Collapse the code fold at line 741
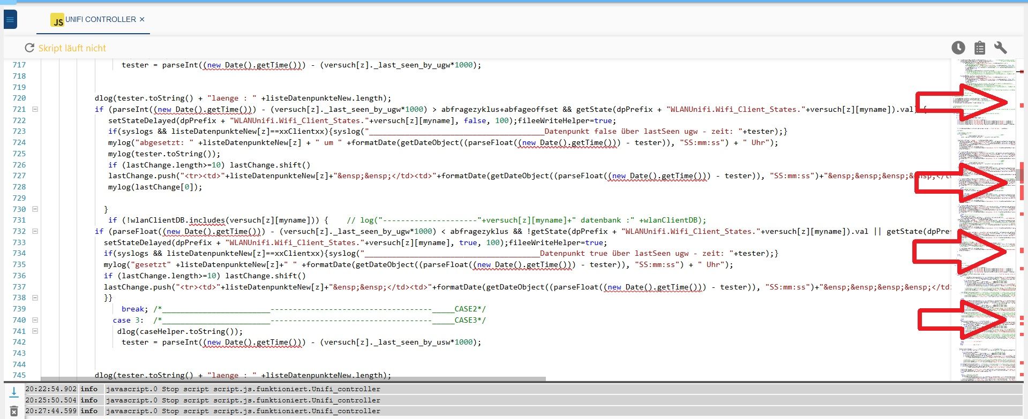The height and width of the screenshot is (419, 1028). (x=35, y=331)
